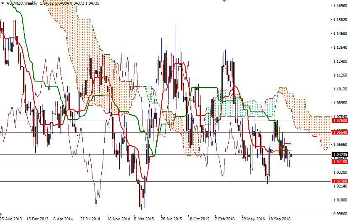This screenshot has height=222, width=348.
Task: Click the 1.03280 price scale value
Action: click(340, 172)
